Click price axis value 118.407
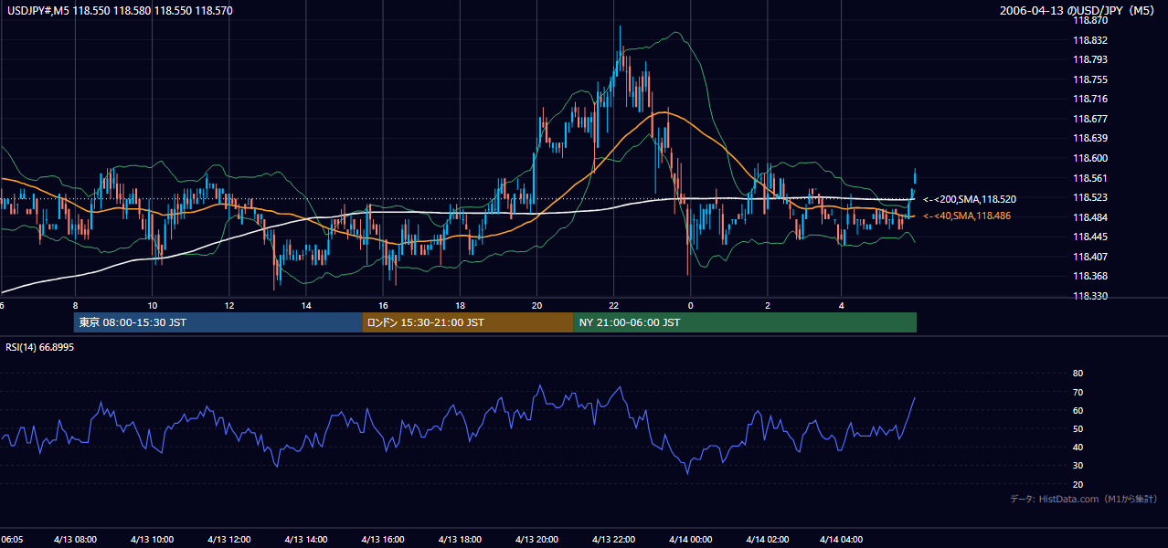Screen dimensions: 1168x548 [x=1089, y=257]
